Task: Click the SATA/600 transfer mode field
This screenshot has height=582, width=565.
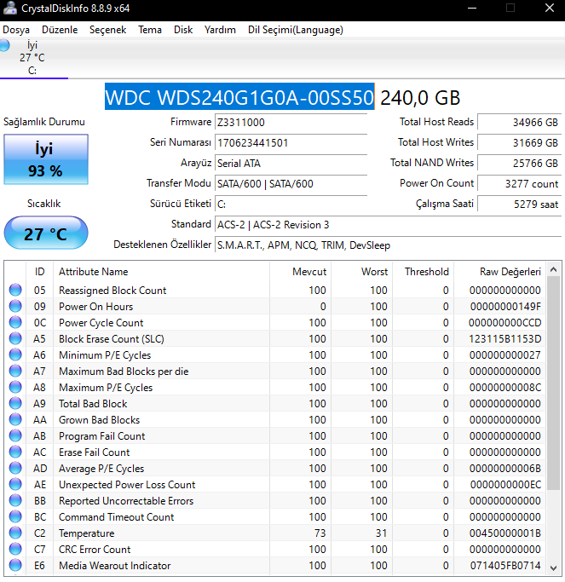Action: (x=291, y=184)
